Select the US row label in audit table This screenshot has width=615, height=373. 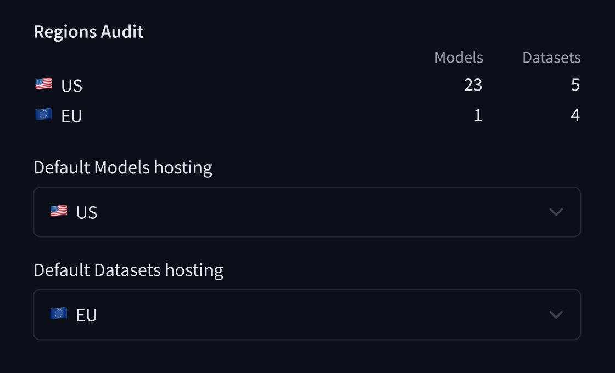pos(72,86)
